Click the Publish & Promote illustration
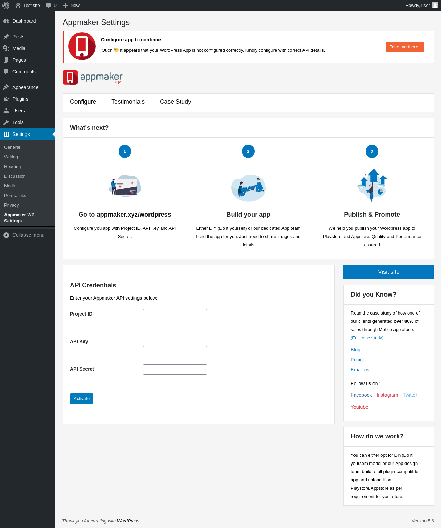 pos(372,186)
